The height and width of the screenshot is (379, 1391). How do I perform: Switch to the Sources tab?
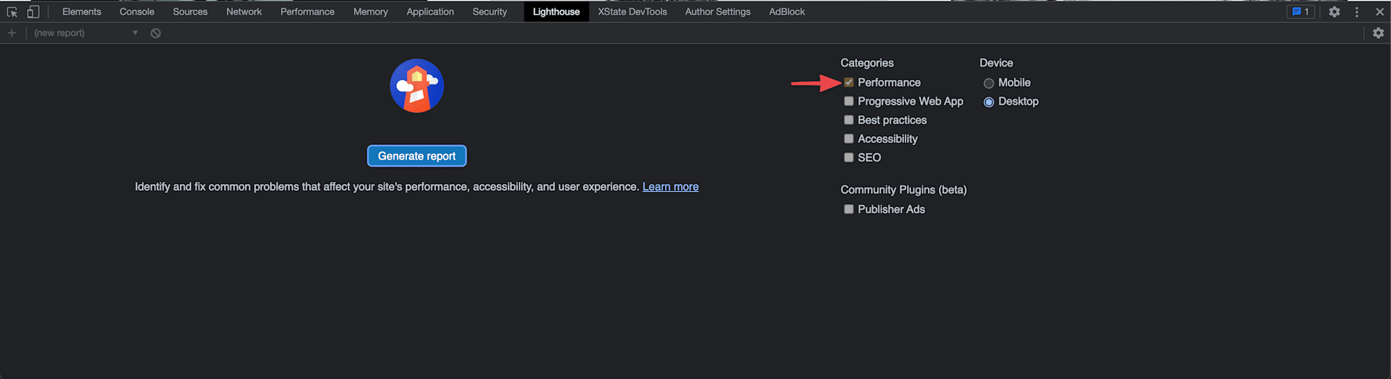[190, 12]
